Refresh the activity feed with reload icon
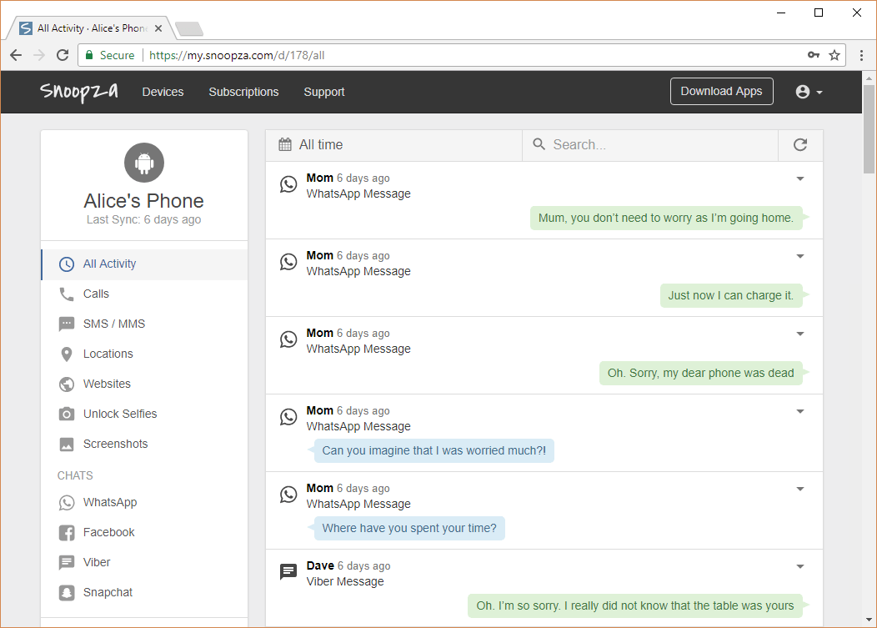877x628 pixels. (x=800, y=145)
